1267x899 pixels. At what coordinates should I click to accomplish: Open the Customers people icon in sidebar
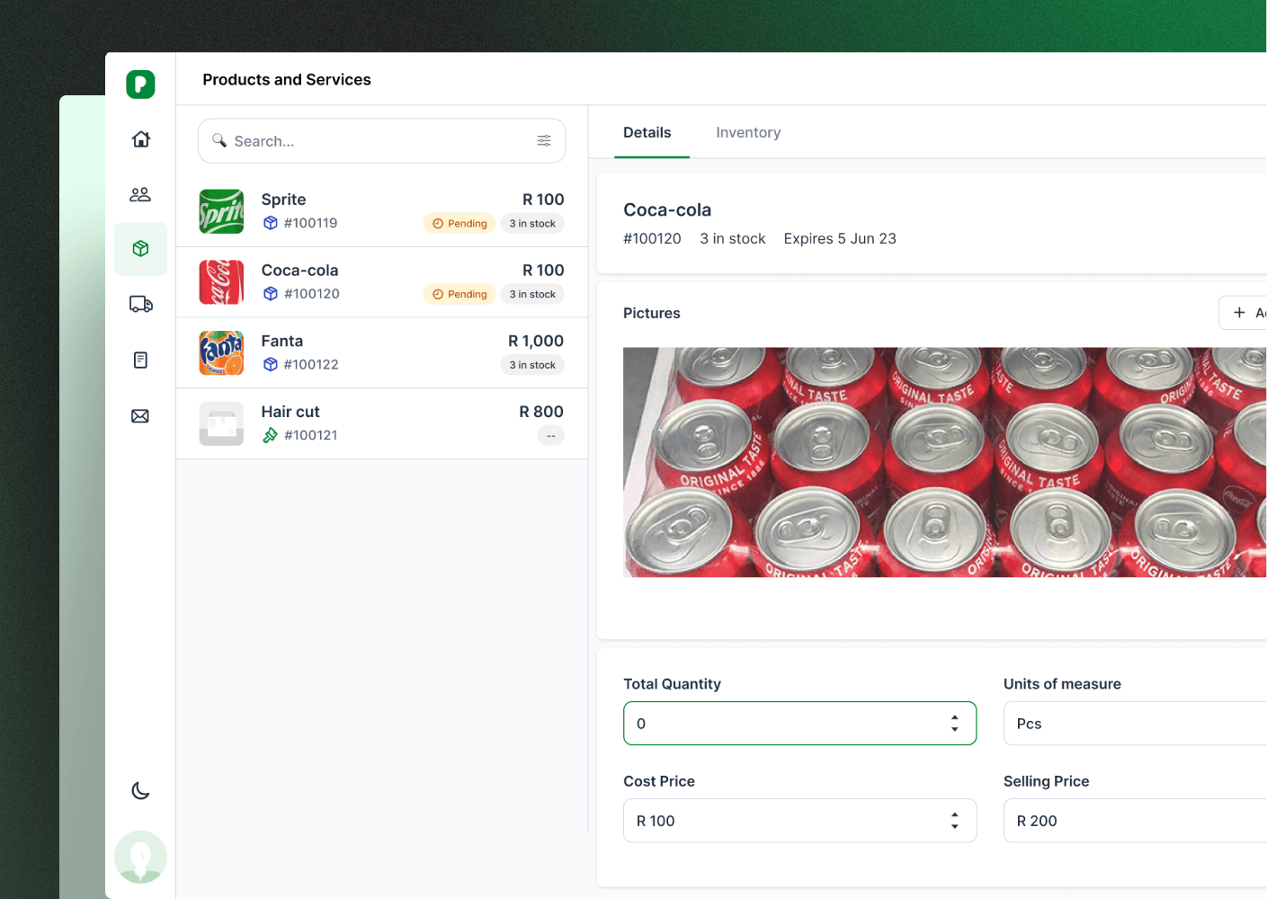[x=140, y=194]
